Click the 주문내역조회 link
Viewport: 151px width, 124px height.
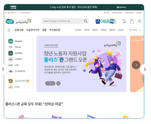pos(129,13)
